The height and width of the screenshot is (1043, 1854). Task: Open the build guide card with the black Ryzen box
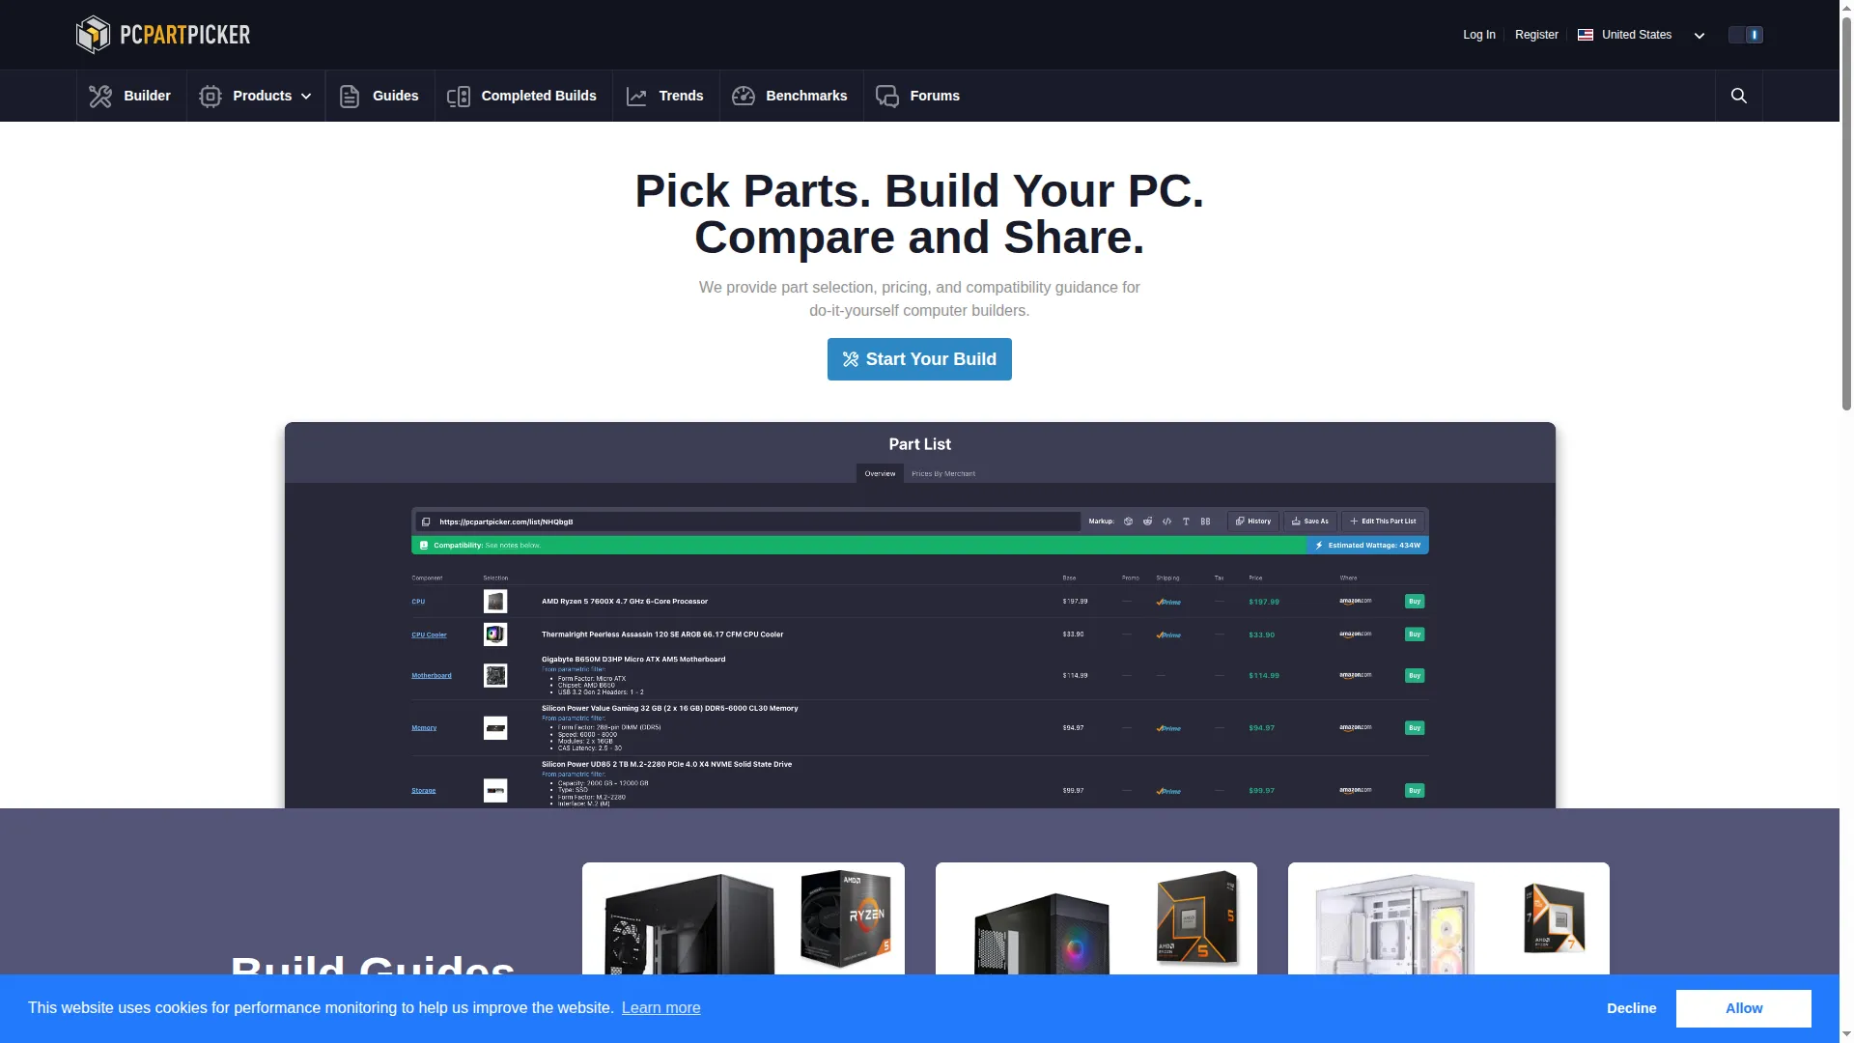[744, 918]
